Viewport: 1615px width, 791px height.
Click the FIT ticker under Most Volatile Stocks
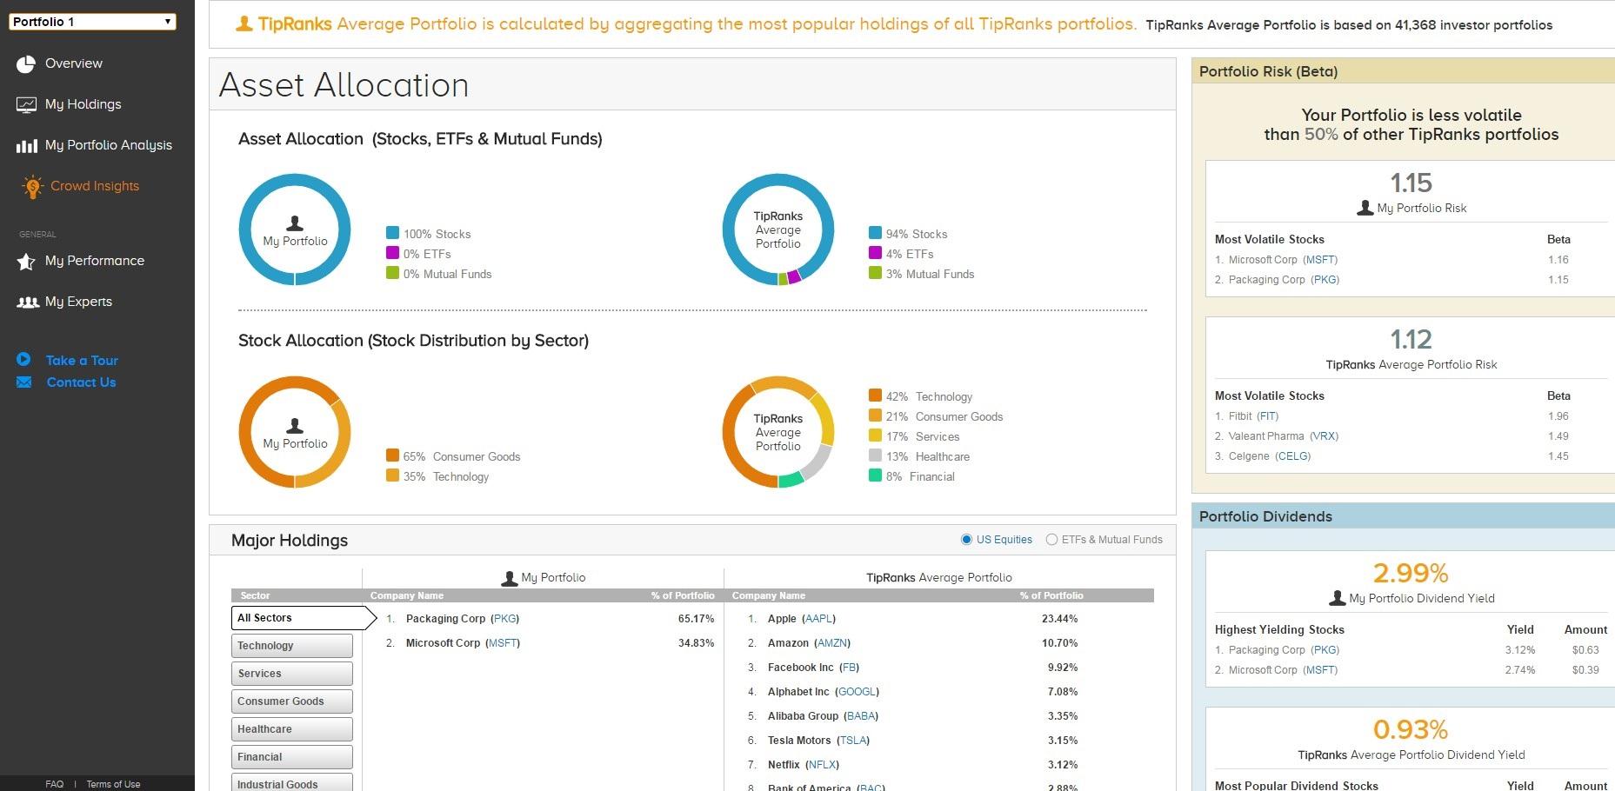1268,416
